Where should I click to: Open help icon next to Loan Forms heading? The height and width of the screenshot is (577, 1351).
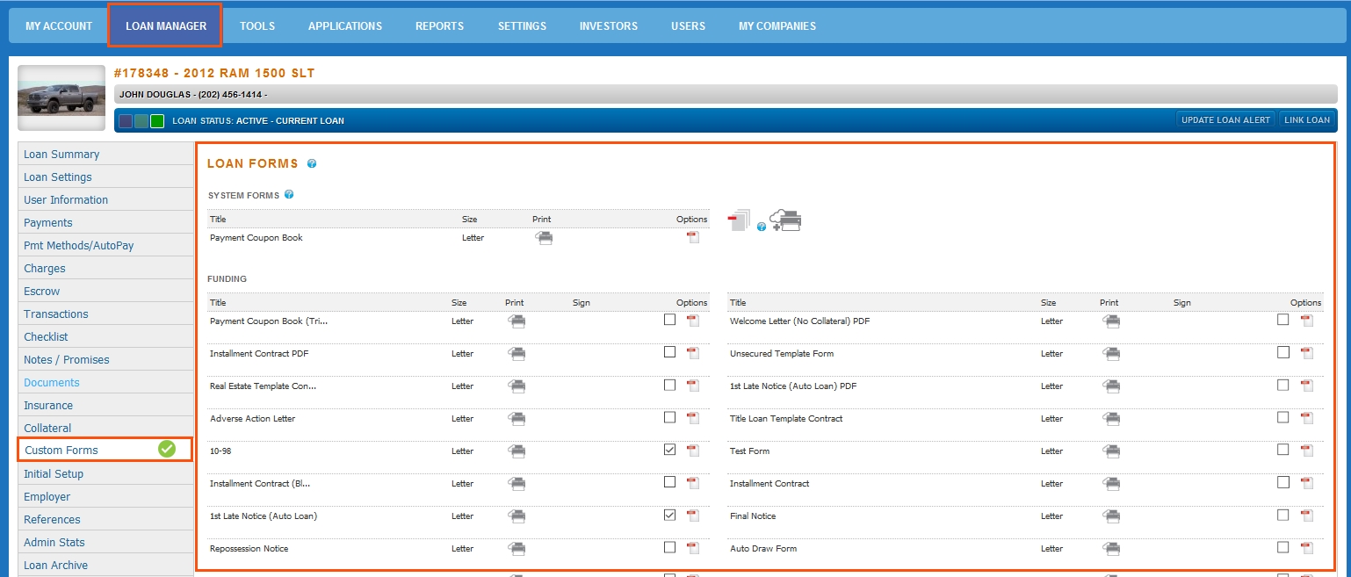coord(312,163)
